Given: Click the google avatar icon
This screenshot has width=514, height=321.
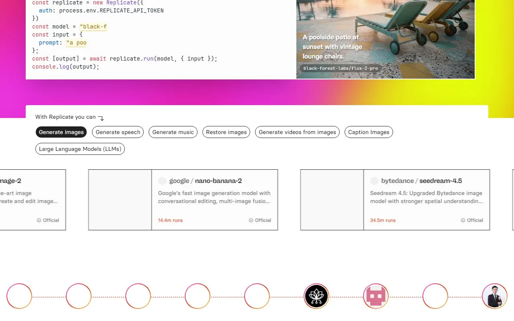Looking at the screenshot, I should [162, 181].
